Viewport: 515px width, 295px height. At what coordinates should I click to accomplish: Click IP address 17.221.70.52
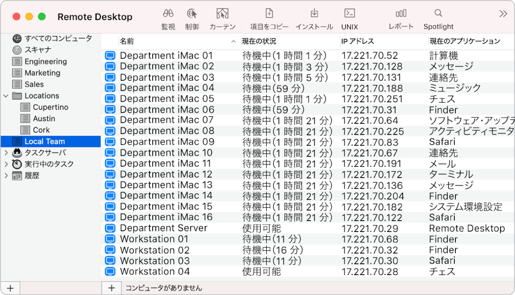[369, 55]
